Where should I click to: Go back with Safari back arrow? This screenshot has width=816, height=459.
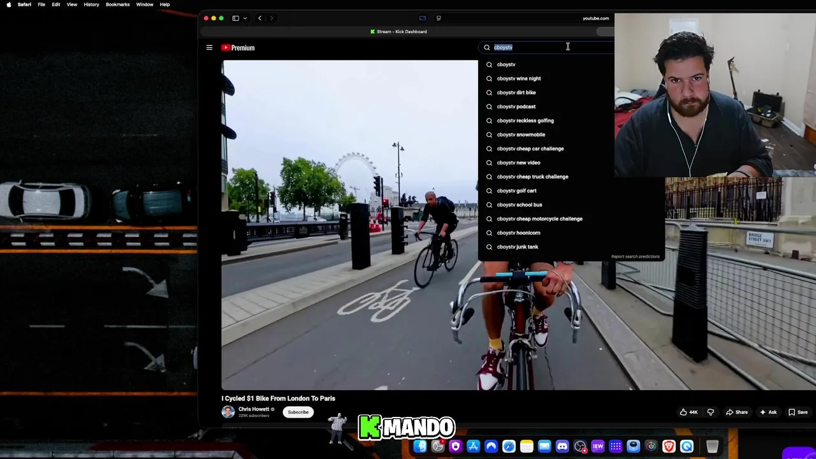pos(259,18)
